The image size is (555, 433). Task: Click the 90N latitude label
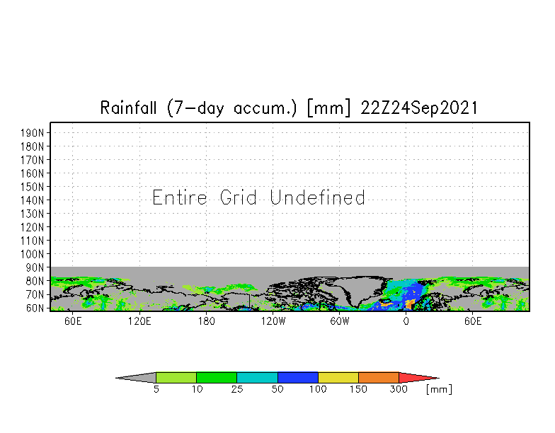click(x=35, y=267)
